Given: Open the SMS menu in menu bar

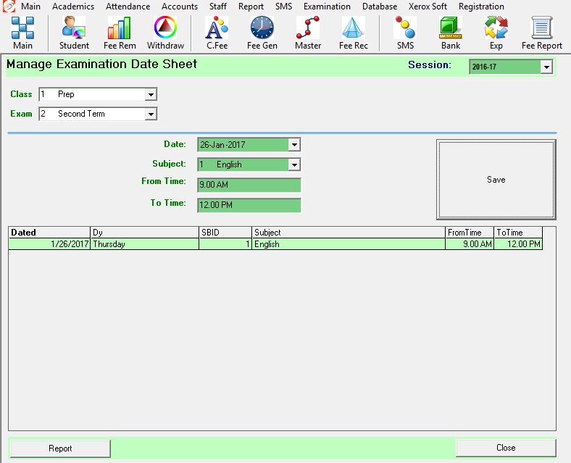Looking at the screenshot, I should [x=283, y=7].
